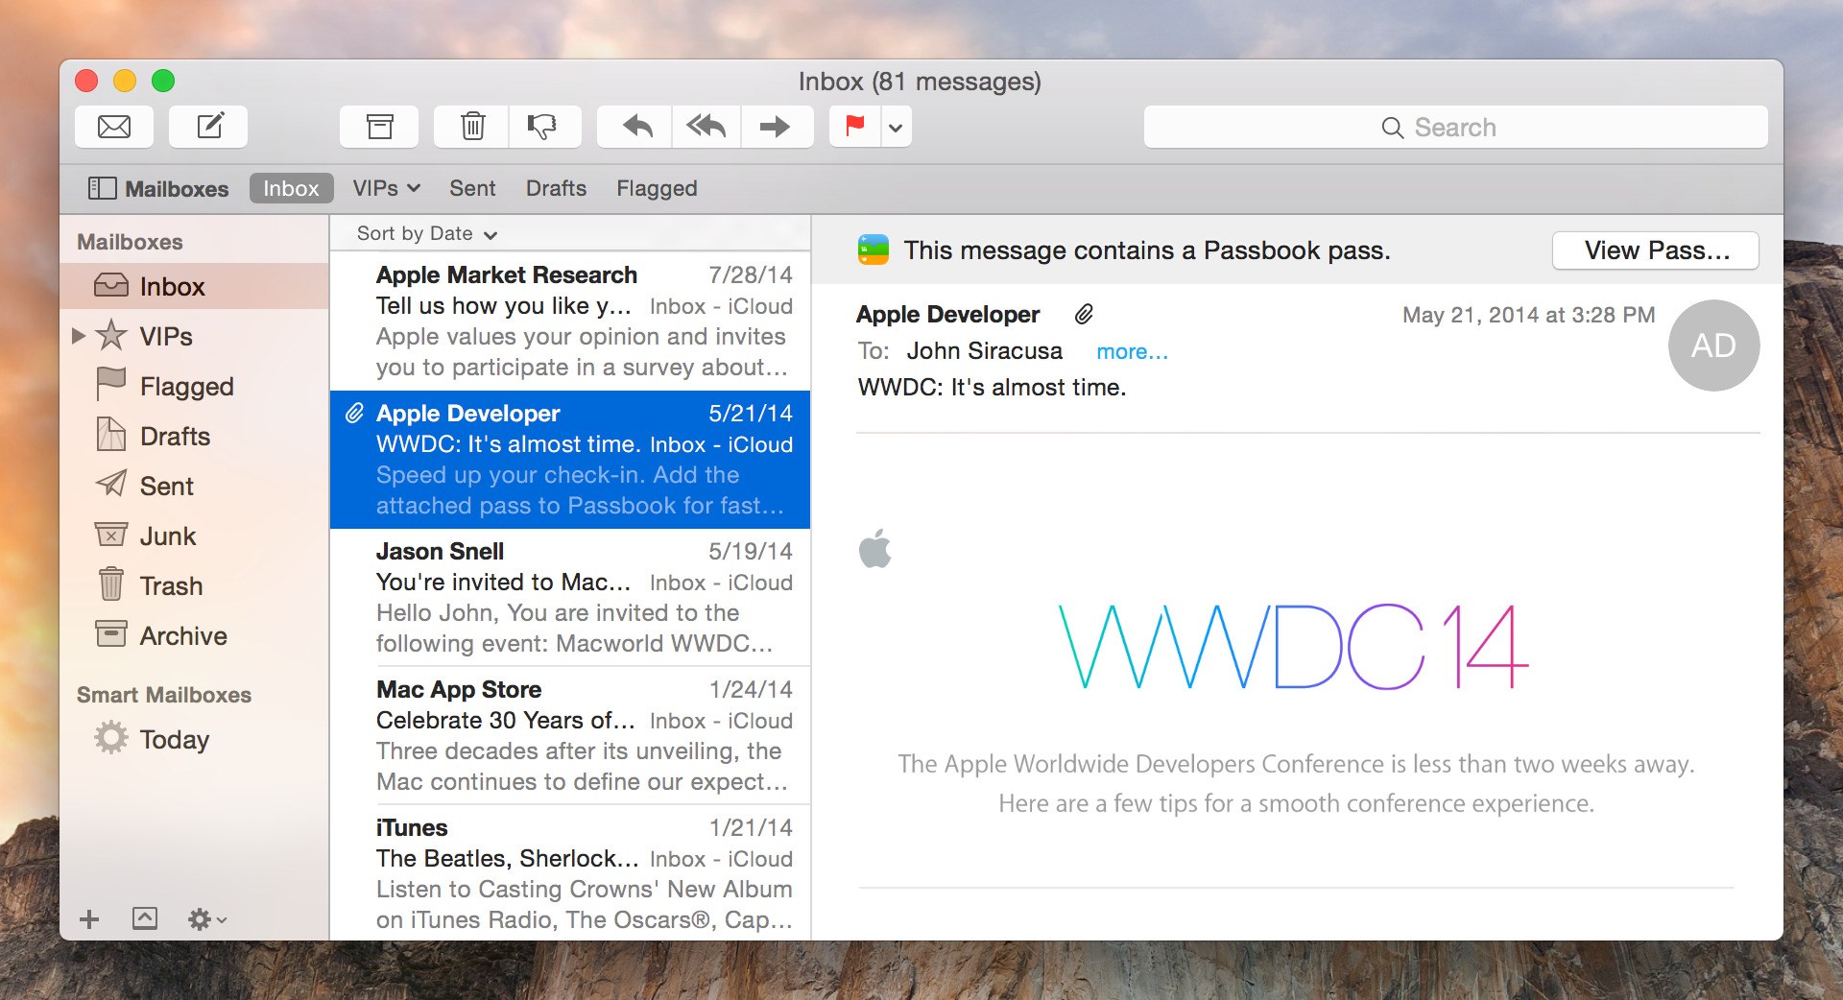Mark message as junk with thumbs-down icon
1843x1000 pixels.
543,126
